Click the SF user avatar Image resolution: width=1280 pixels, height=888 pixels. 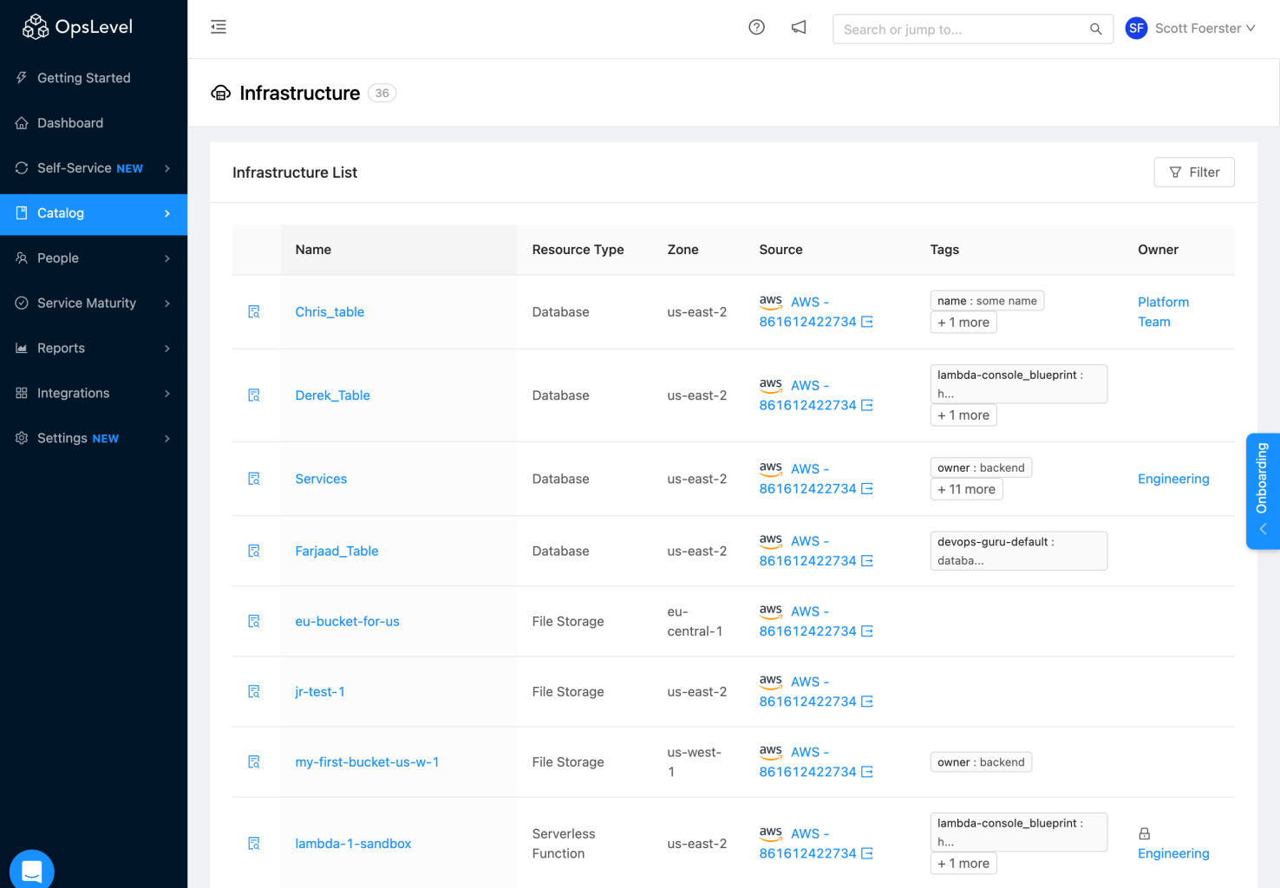pyautogui.click(x=1136, y=29)
